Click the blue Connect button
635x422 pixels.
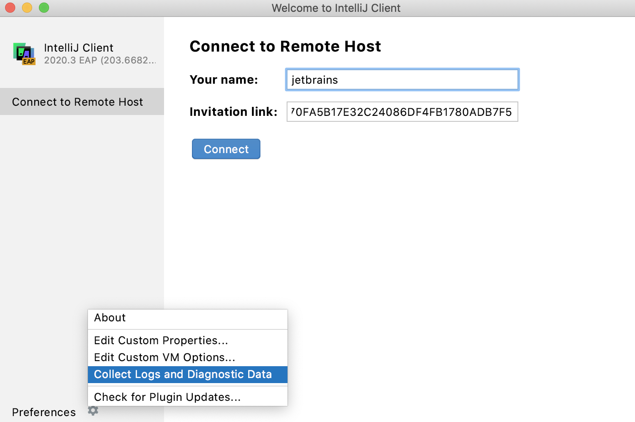(x=226, y=149)
